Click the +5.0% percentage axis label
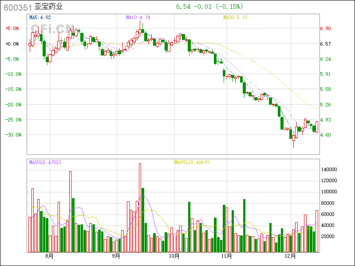 click(x=12, y=28)
